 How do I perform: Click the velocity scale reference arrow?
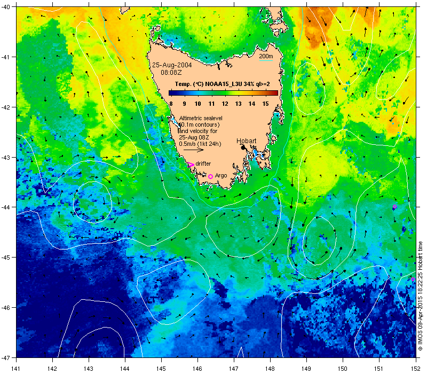click(x=194, y=150)
